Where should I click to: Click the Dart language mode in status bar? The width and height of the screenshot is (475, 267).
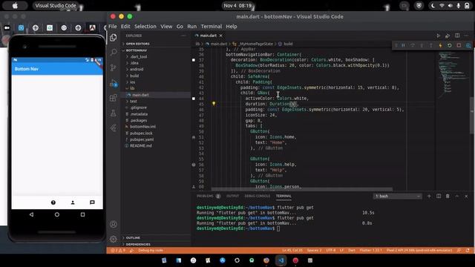coord(352,251)
